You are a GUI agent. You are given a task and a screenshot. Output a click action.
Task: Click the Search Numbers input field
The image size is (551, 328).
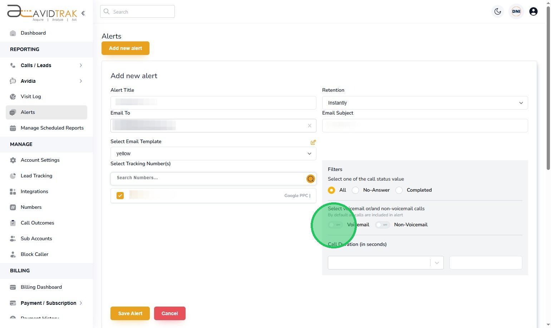[x=209, y=178]
